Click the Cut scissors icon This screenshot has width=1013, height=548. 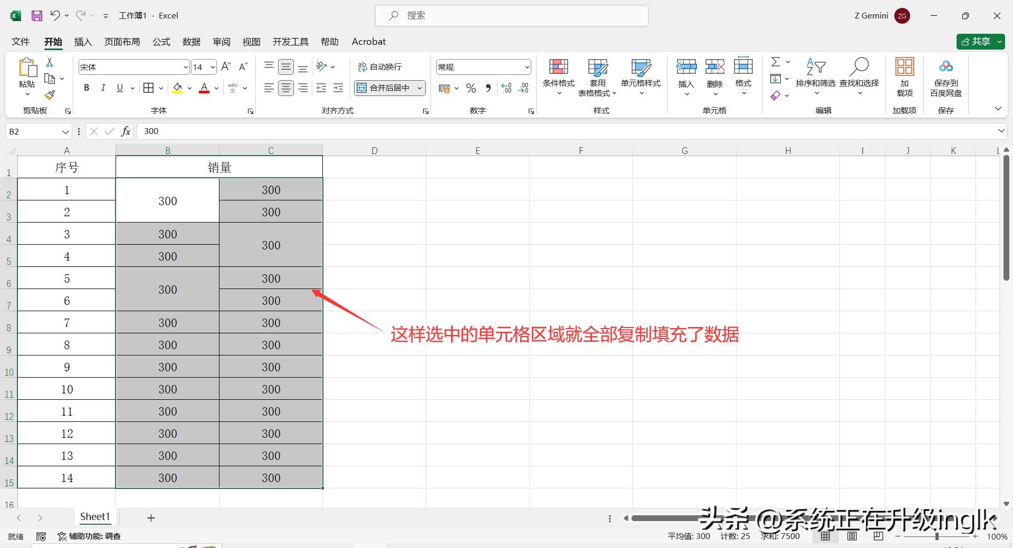coord(50,62)
